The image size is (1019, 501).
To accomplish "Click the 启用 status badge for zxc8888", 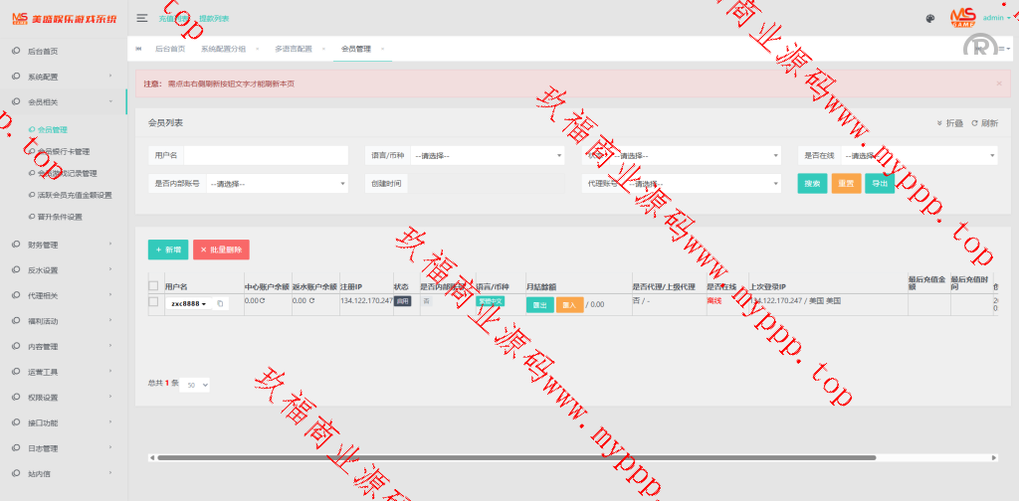I will [x=402, y=300].
